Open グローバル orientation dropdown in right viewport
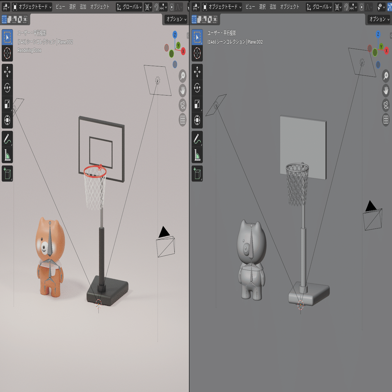Viewport: 392px width, 392px height. click(319, 7)
